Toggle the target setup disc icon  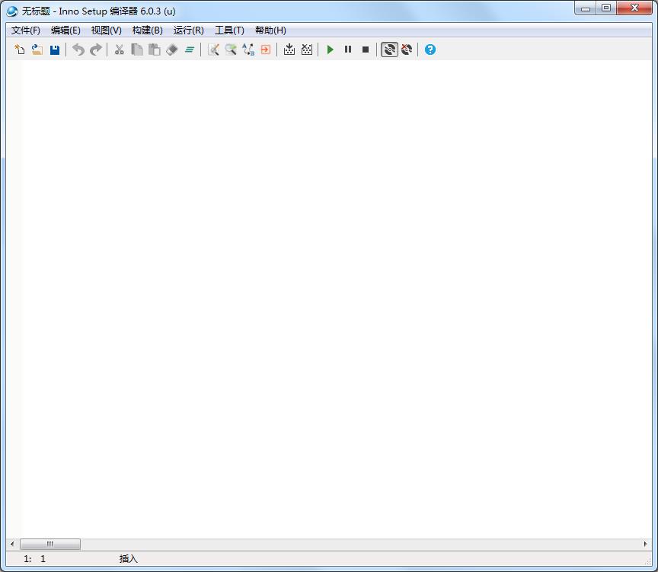[389, 50]
